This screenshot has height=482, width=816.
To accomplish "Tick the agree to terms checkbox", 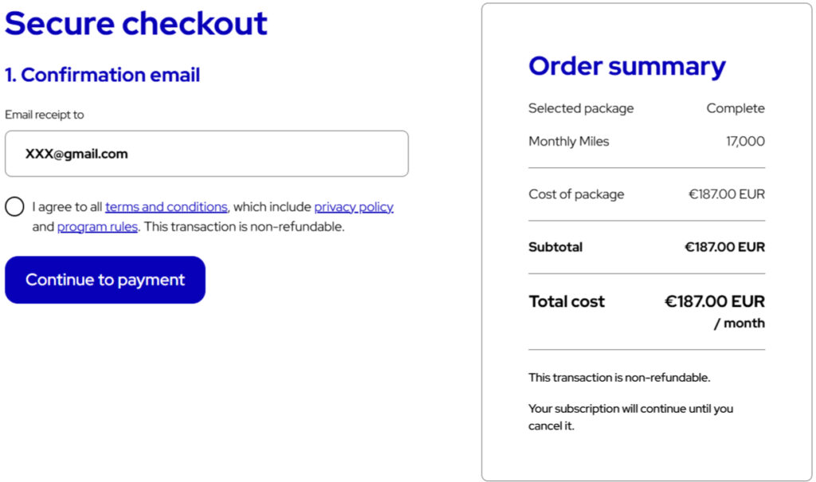I will (x=14, y=207).
